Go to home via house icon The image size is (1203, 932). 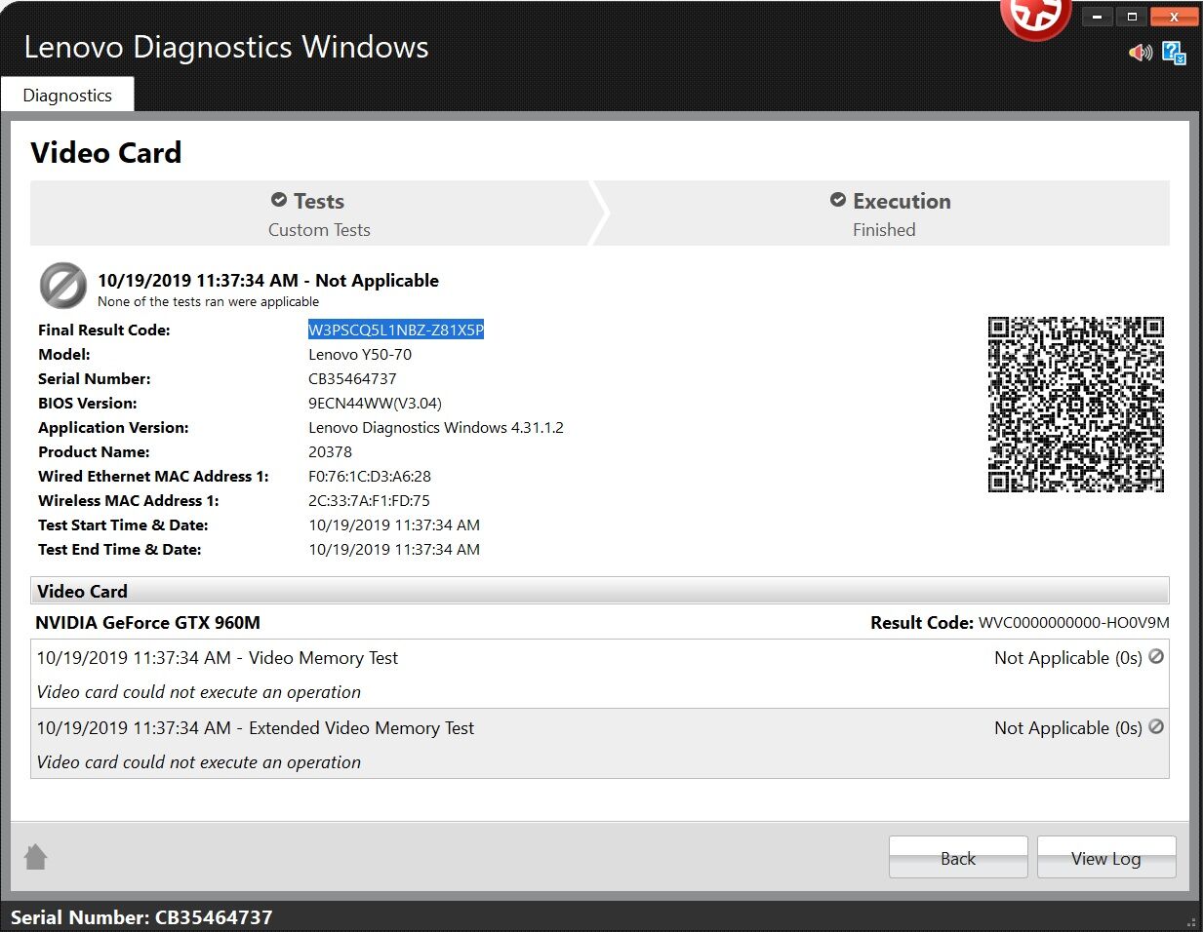36,857
